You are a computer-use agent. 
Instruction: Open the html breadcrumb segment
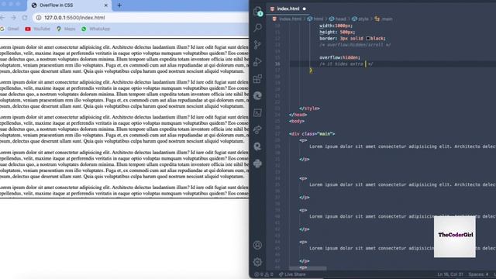click(315, 19)
